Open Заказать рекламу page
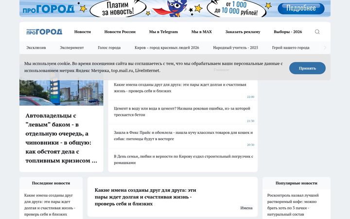Image resolution: width=350 pixels, height=219 pixels. coord(243,32)
